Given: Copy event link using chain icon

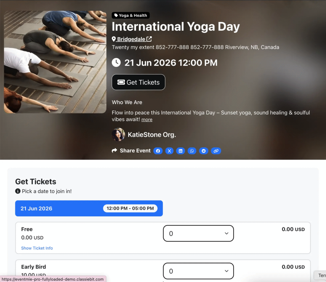Looking at the screenshot, I should 216,151.
